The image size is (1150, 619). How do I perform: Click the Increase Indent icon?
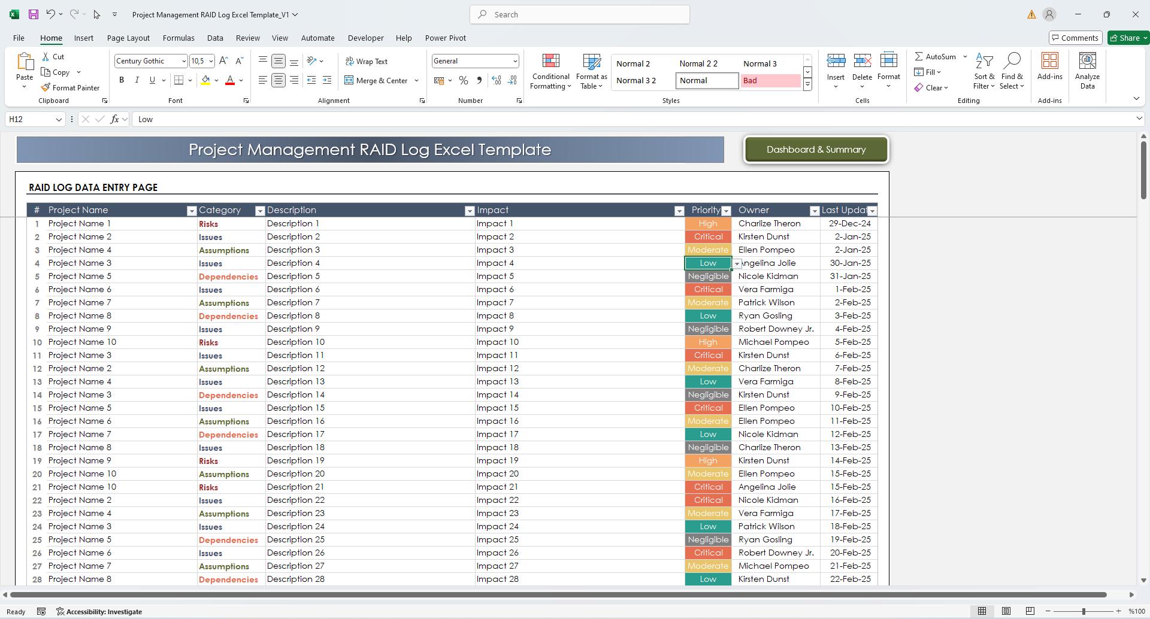point(327,80)
